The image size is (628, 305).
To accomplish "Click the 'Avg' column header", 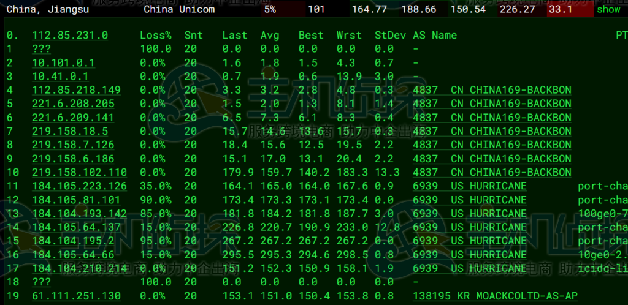I will 270,36.
